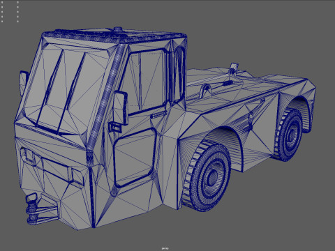This screenshot has height=251, width=335.
Task: Select the front wheel of the truck model
Action: coord(207,176)
